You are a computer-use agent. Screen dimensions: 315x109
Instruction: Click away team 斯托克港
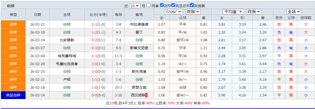tap(139, 72)
